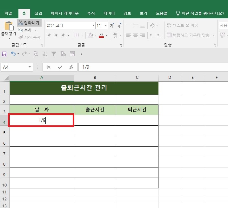The image size is (228, 208).
Task: Open font name 맑은 고딕 dropdown
Action: [93, 26]
